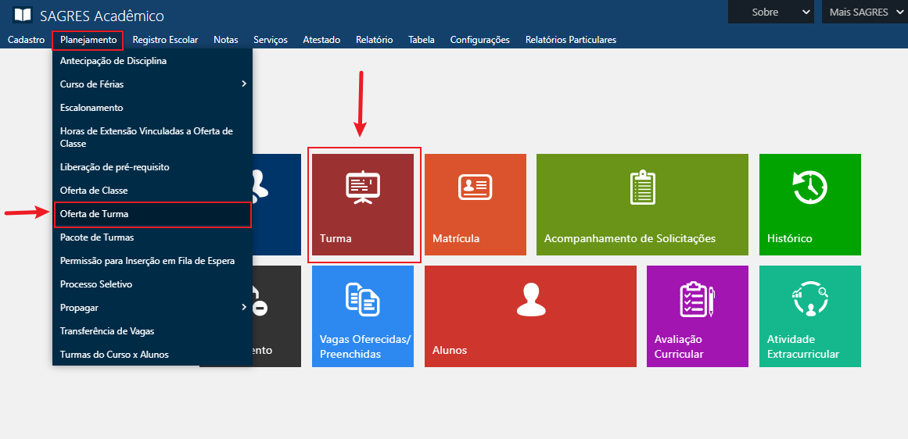908x439 pixels.
Task: Open the Turma presentation board tile
Action: 363,204
